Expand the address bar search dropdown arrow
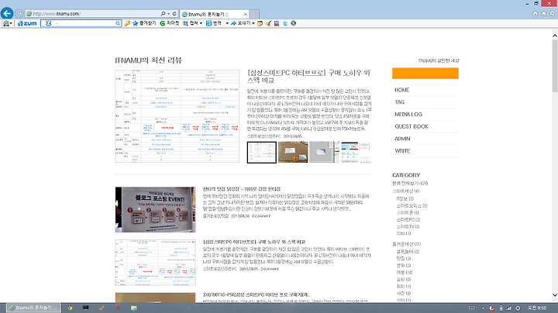This screenshot has height=313, width=558. (168, 13)
